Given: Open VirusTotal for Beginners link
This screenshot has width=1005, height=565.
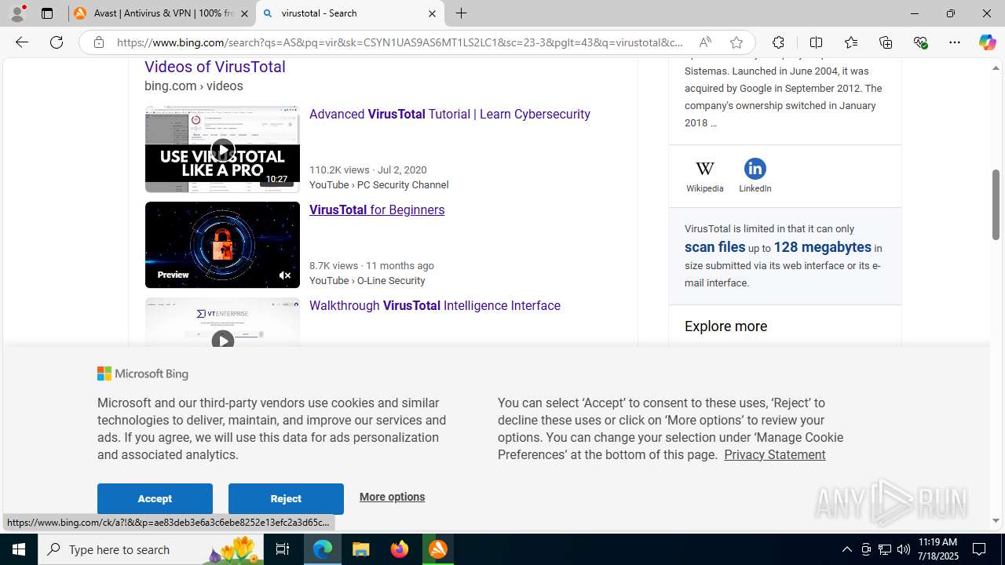Looking at the screenshot, I should point(377,210).
